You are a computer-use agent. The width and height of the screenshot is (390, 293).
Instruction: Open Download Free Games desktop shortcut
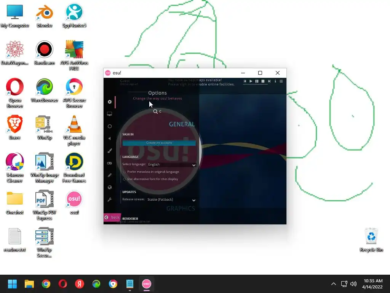coord(74,167)
